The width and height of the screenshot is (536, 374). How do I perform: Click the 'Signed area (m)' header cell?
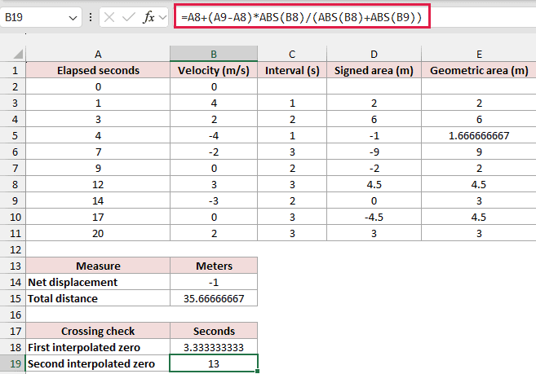[374, 70]
